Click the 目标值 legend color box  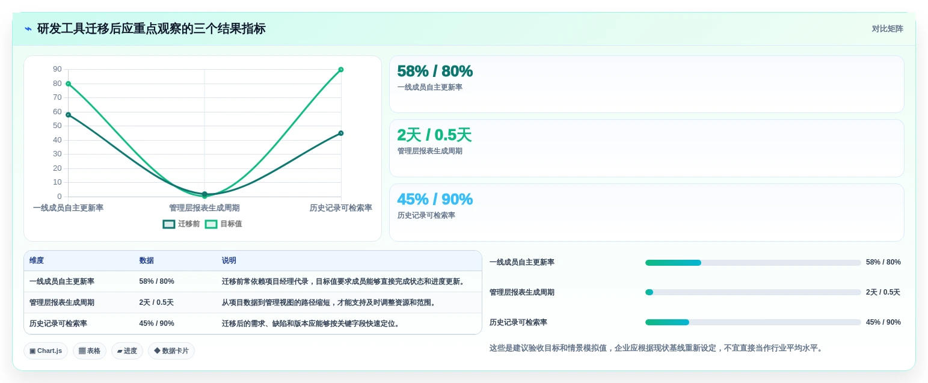pos(211,224)
